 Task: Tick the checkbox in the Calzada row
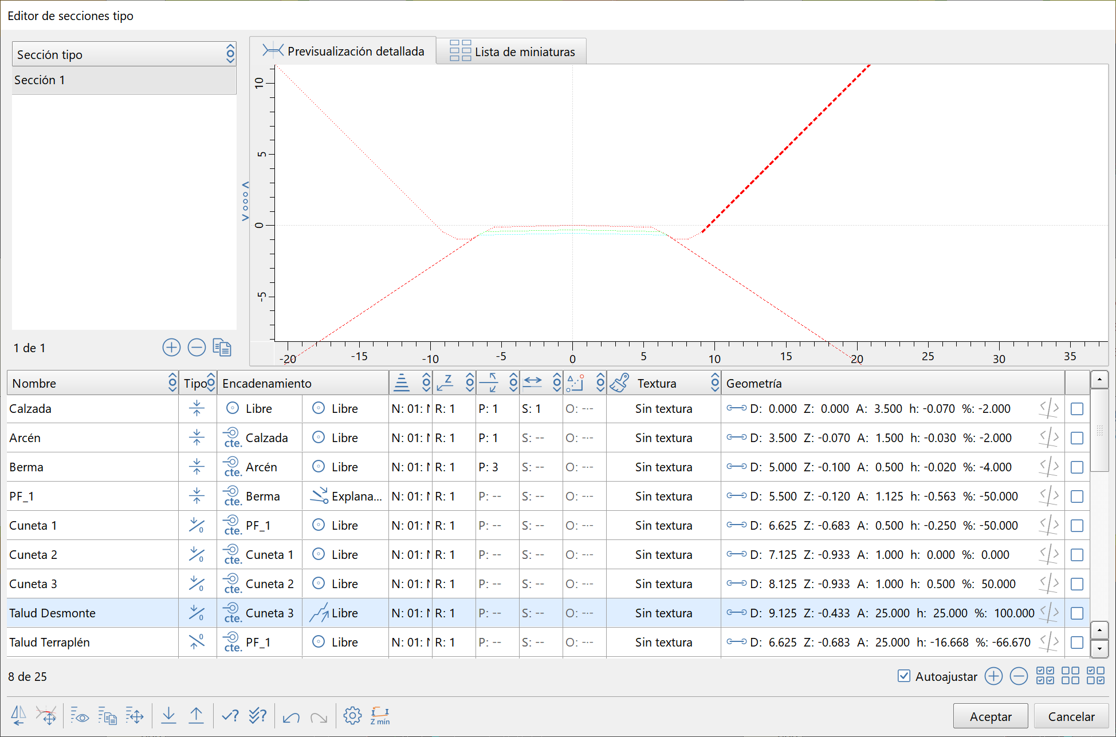1077,409
